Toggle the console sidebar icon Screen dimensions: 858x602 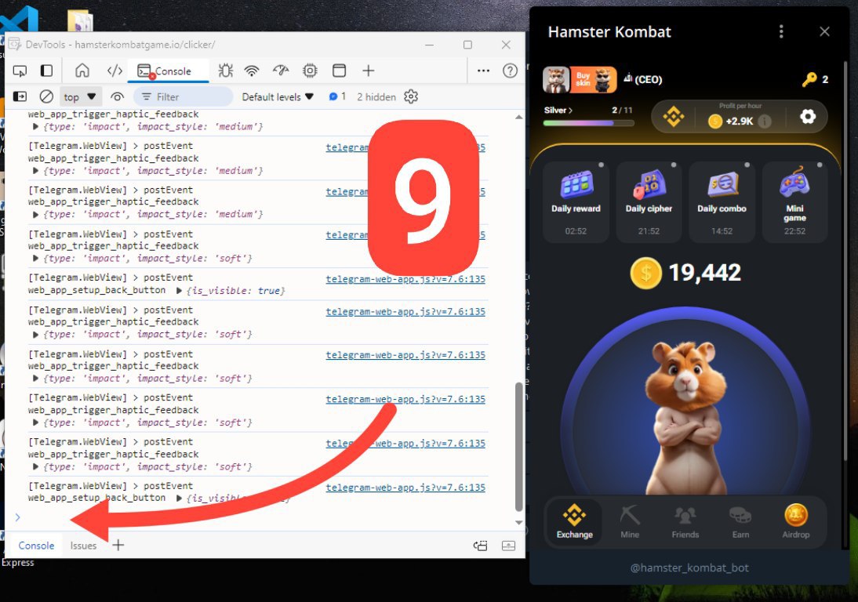point(20,96)
